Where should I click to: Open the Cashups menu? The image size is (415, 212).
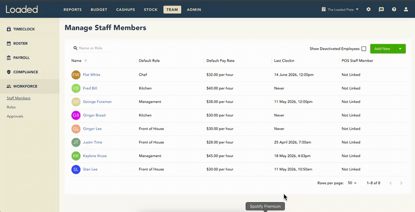126,9
